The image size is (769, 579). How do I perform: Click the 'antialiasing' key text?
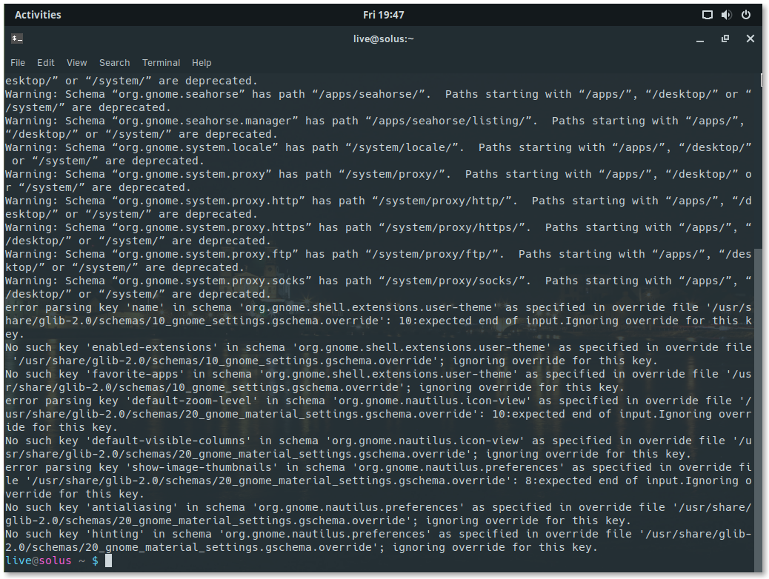coord(132,507)
